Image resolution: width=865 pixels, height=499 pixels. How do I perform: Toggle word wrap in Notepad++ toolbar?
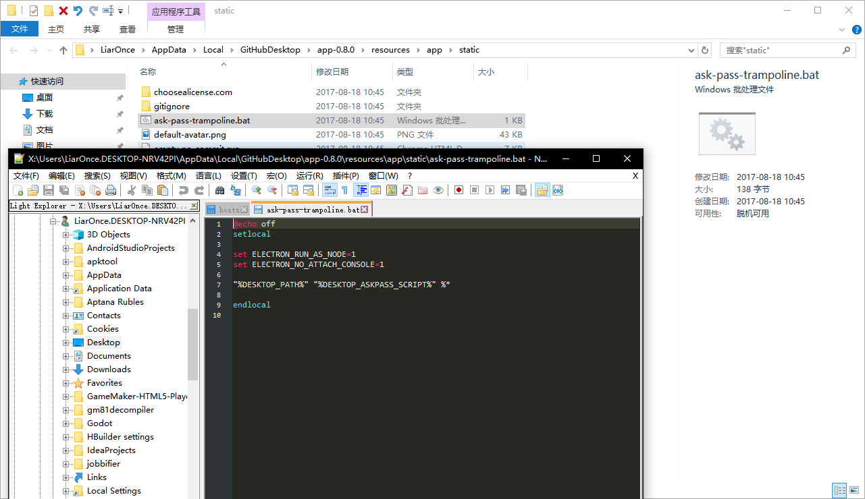coord(330,190)
